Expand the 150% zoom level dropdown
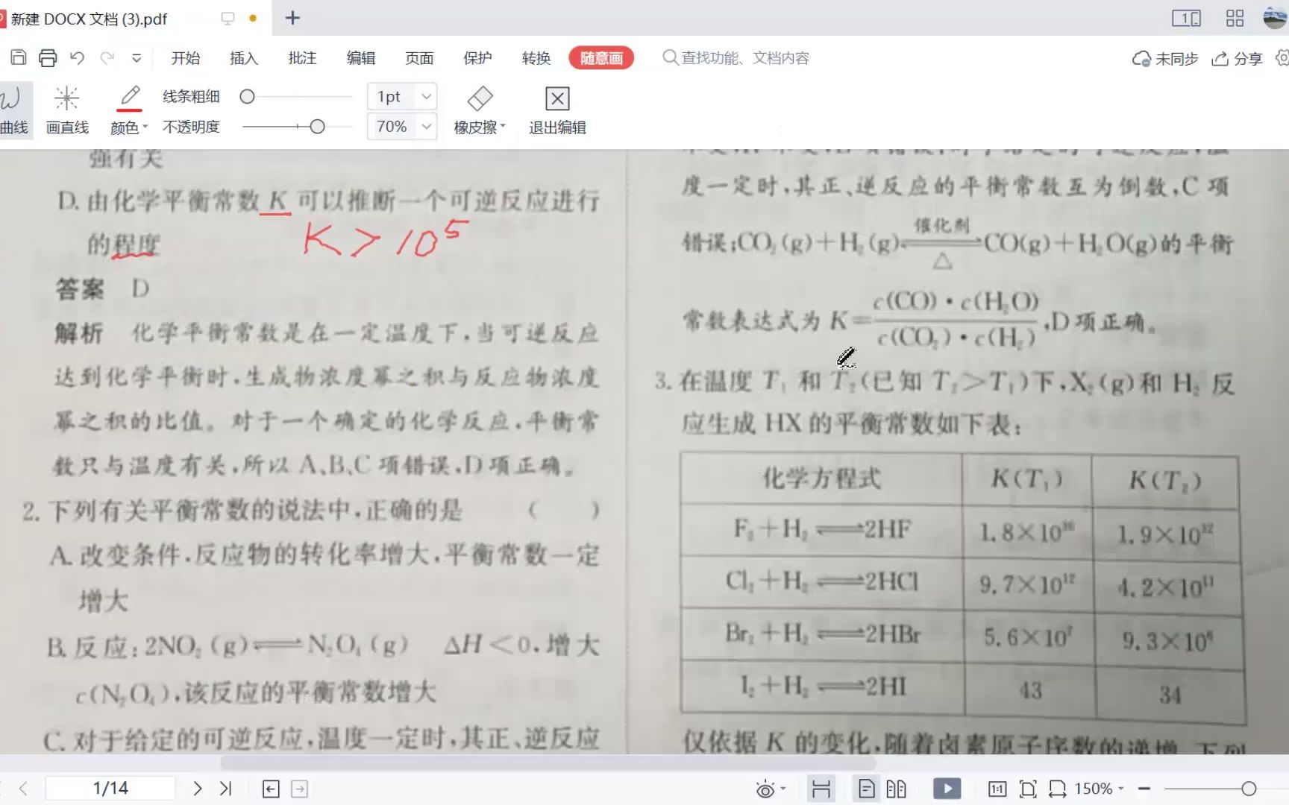 [x=1095, y=788]
